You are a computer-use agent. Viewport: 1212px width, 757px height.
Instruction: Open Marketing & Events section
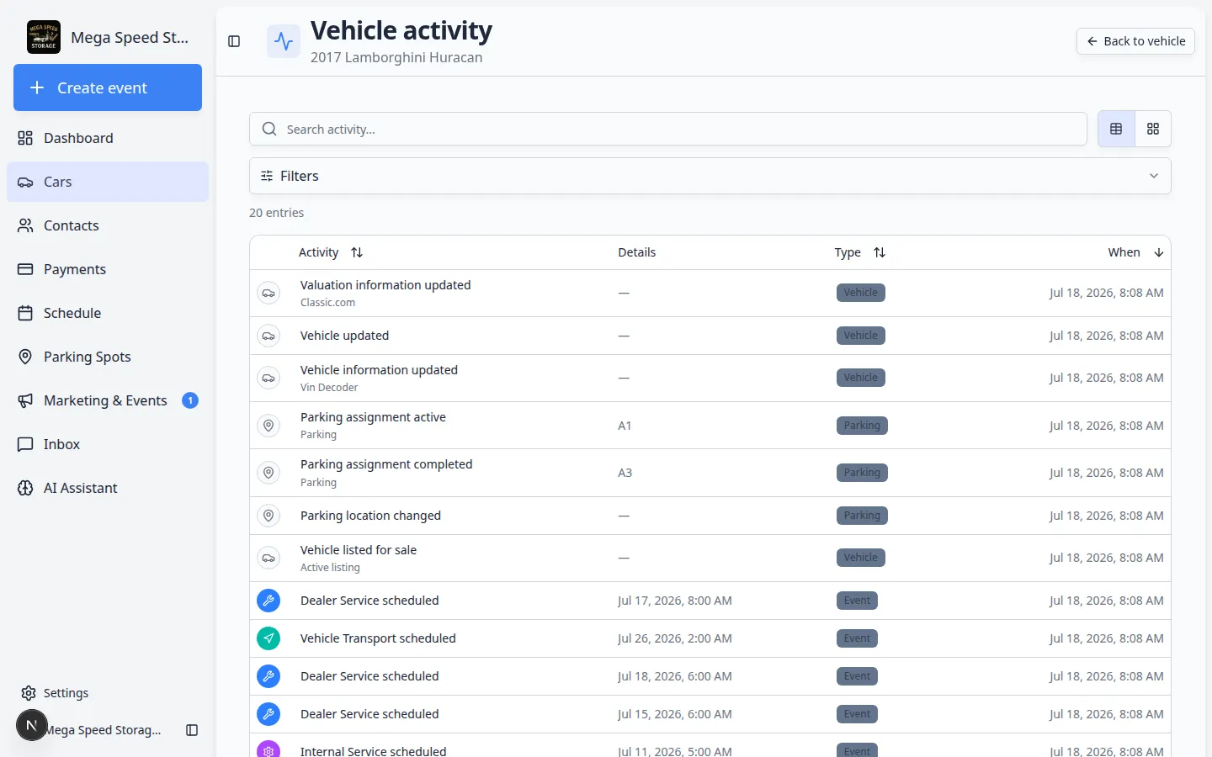[108, 400]
